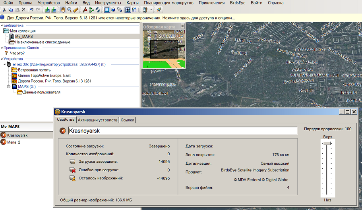Image resolution: width=362 pixels, height=210 pixels.
Task: Click the Delete X icon in toolbar
Action: point(23,10)
